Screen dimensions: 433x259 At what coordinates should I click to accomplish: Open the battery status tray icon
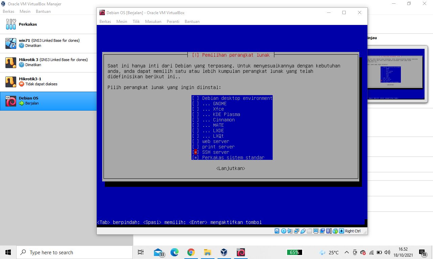[380, 252]
